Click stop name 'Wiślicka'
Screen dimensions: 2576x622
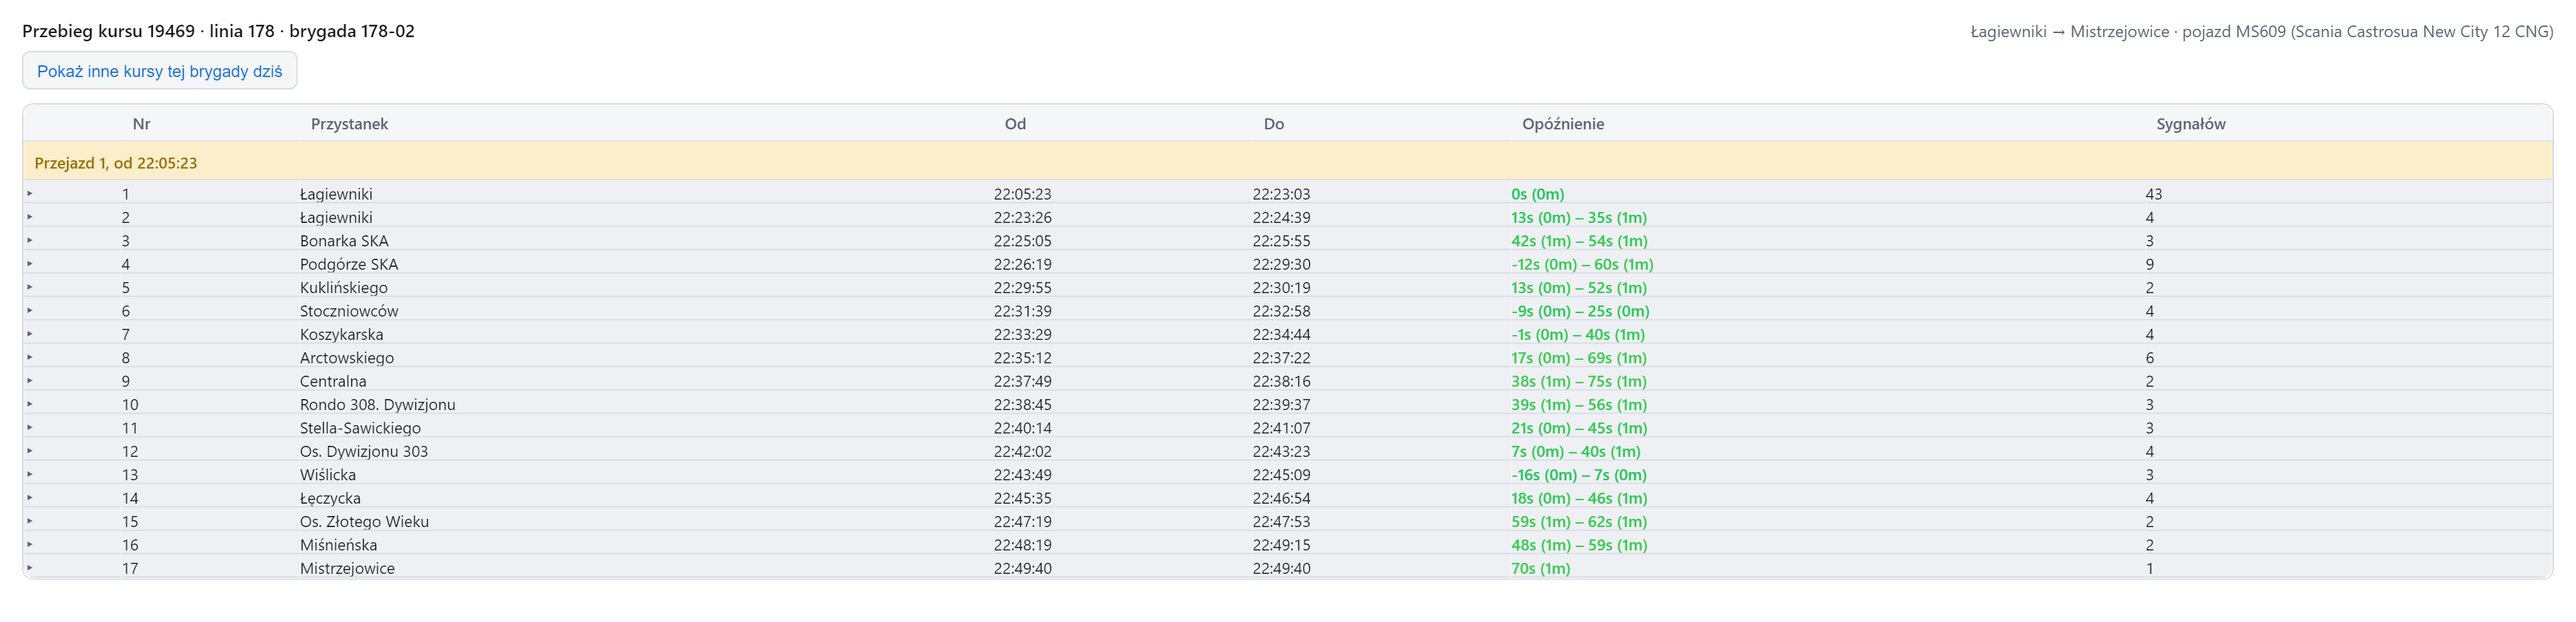328,474
